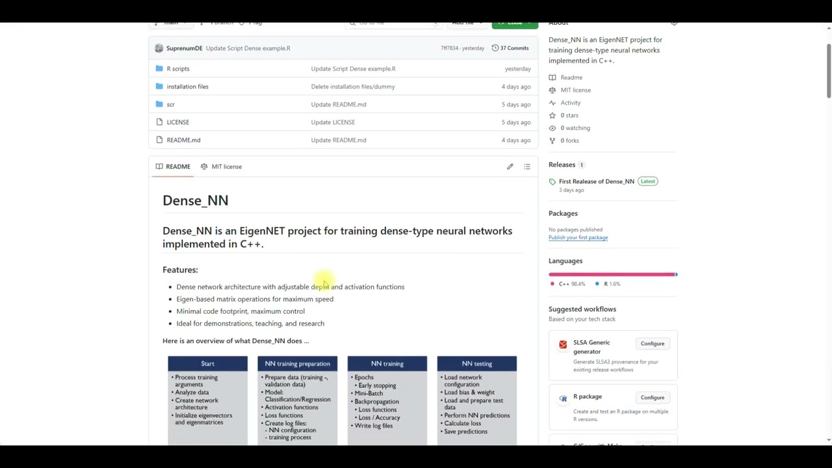Click the pulse icon beside Activity
The image size is (832, 468).
pos(552,103)
